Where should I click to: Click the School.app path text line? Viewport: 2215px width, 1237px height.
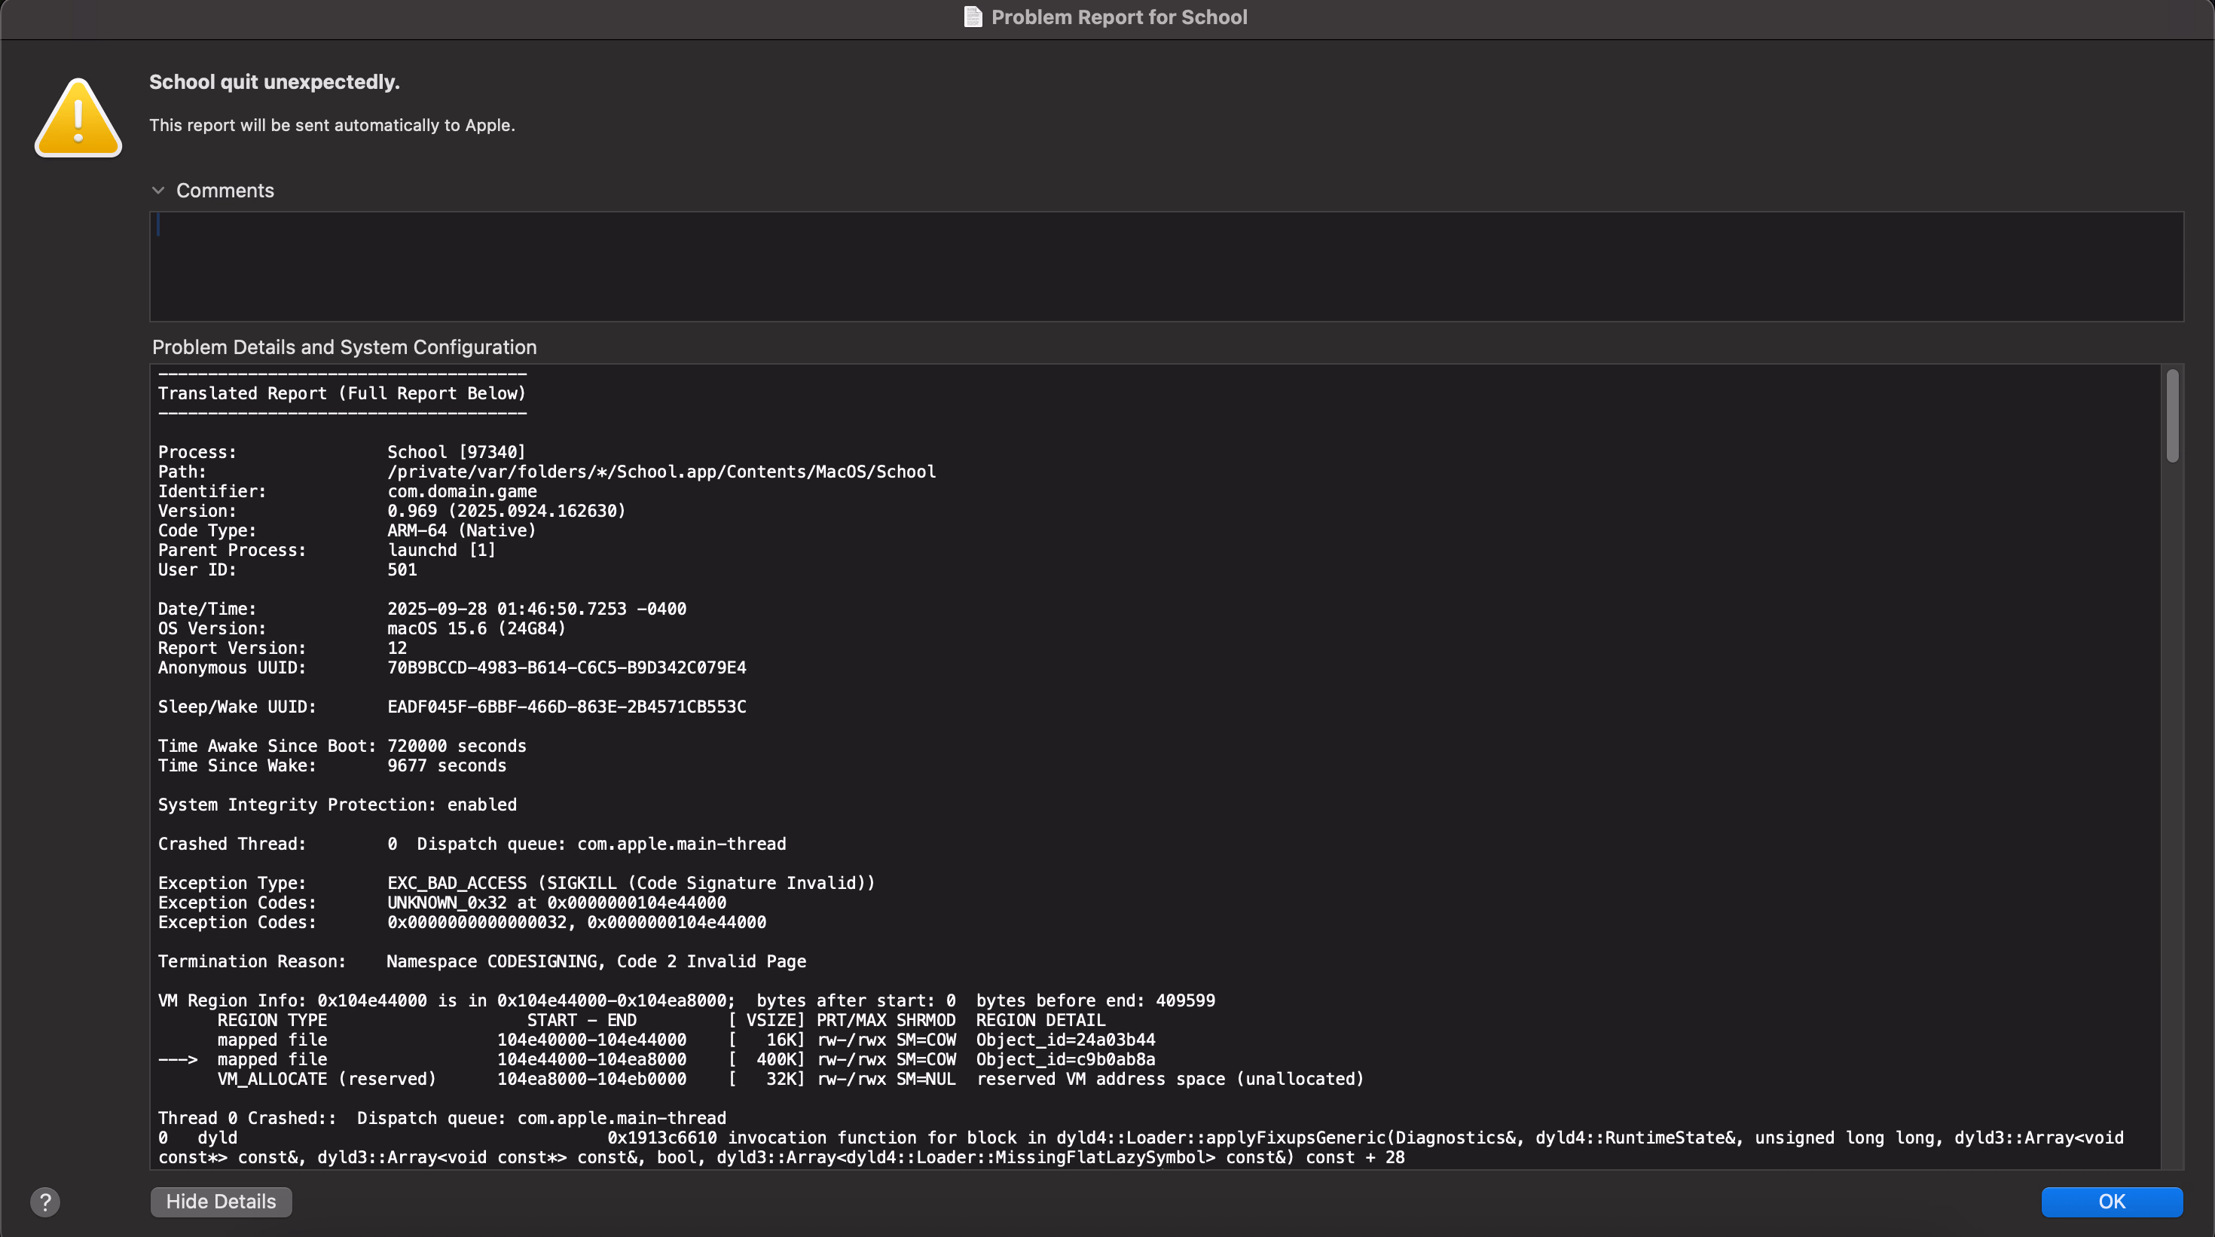661,472
